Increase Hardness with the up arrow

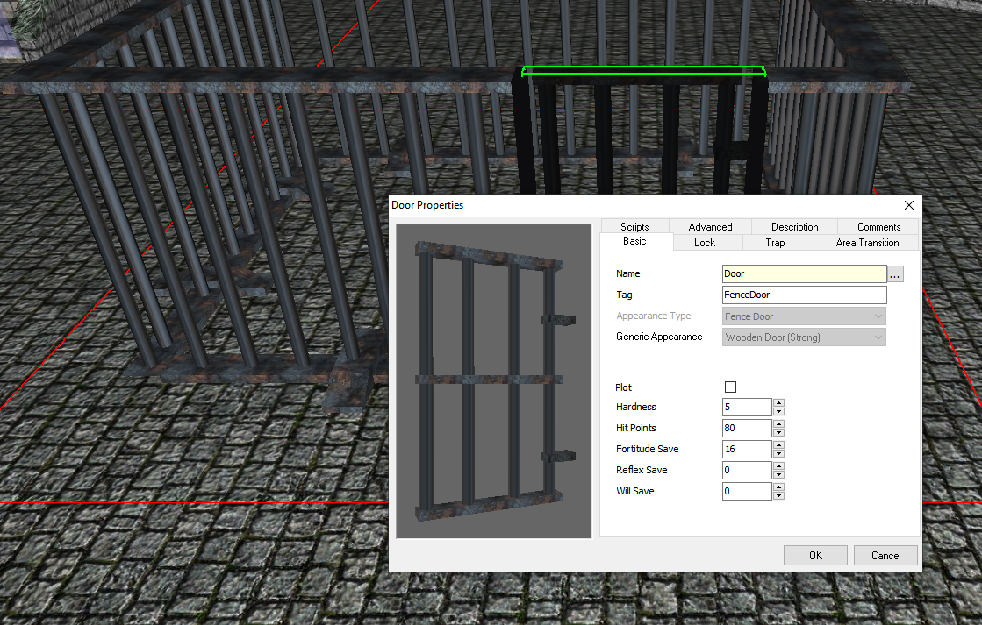tap(779, 403)
